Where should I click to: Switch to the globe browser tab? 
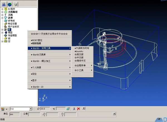tap(9, 4)
